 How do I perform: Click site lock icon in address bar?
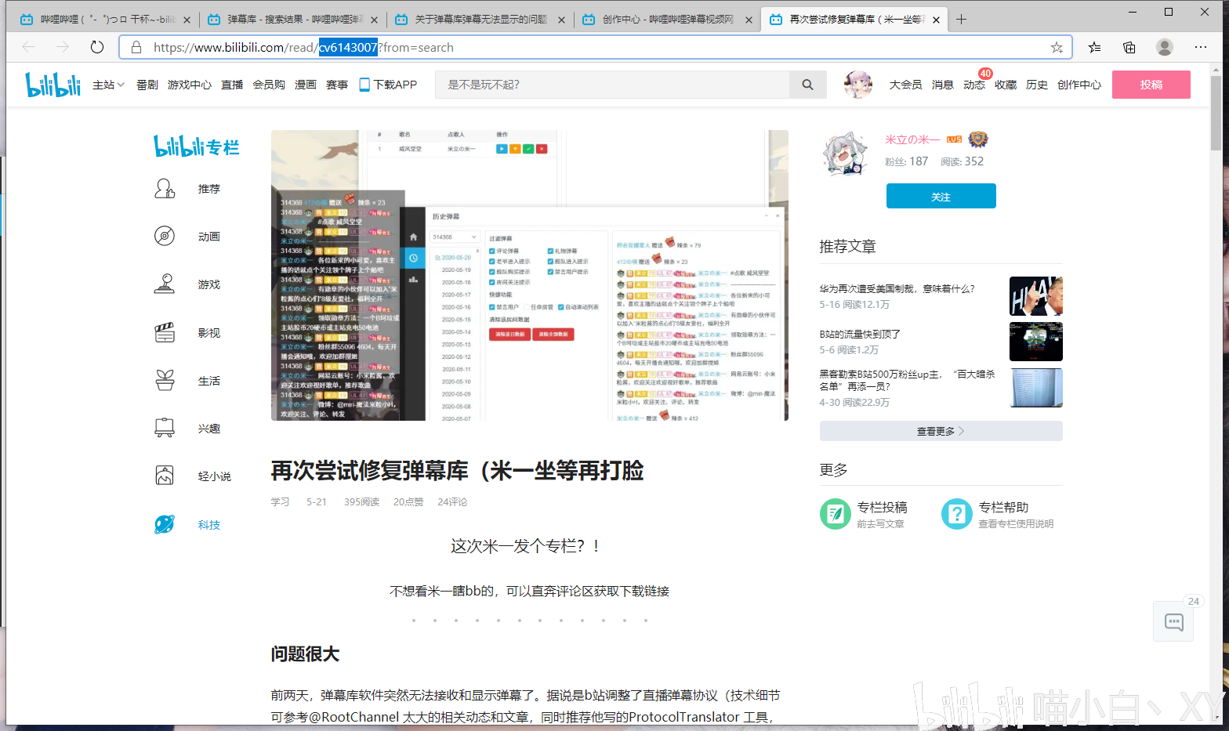pos(136,47)
